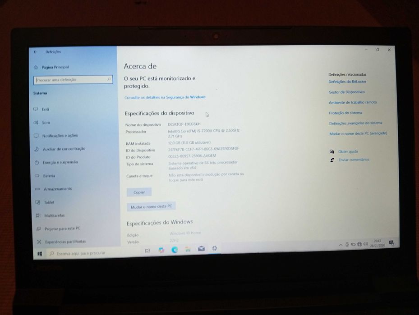
Task: Open the Windows Start menu
Action: coord(40,254)
